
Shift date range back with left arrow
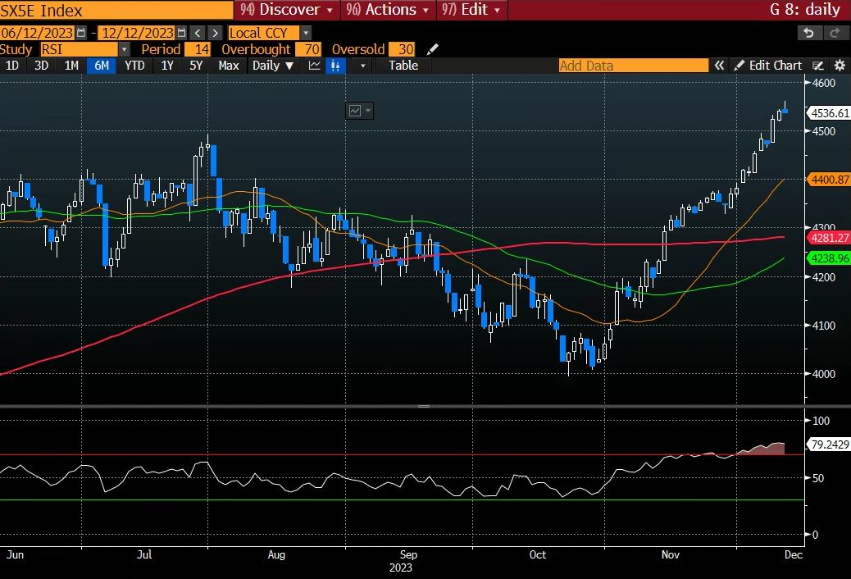tap(198, 33)
